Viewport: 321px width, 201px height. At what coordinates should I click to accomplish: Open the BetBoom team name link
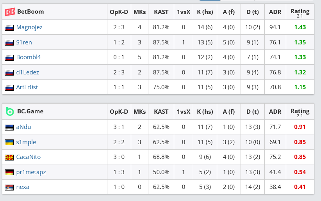pyautogui.click(x=30, y=12)
